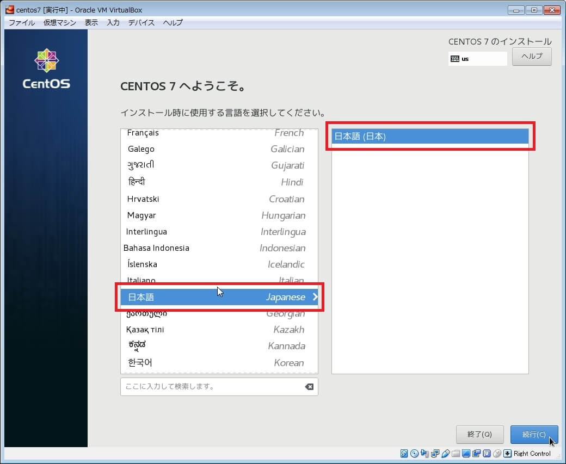
Task: Select 한국어 Korean in language list
Action: pos(219,363)
